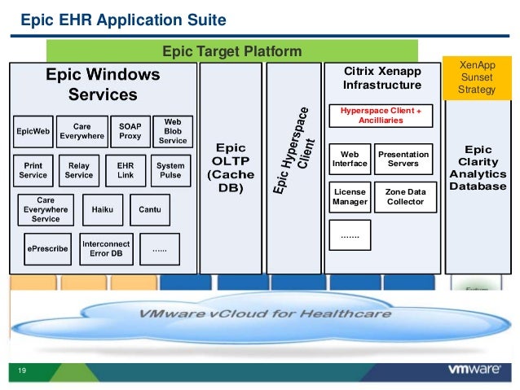520x390 pixels.
Task: Select the Epic Clarity Analytics Database column
Action: (478, 187)
